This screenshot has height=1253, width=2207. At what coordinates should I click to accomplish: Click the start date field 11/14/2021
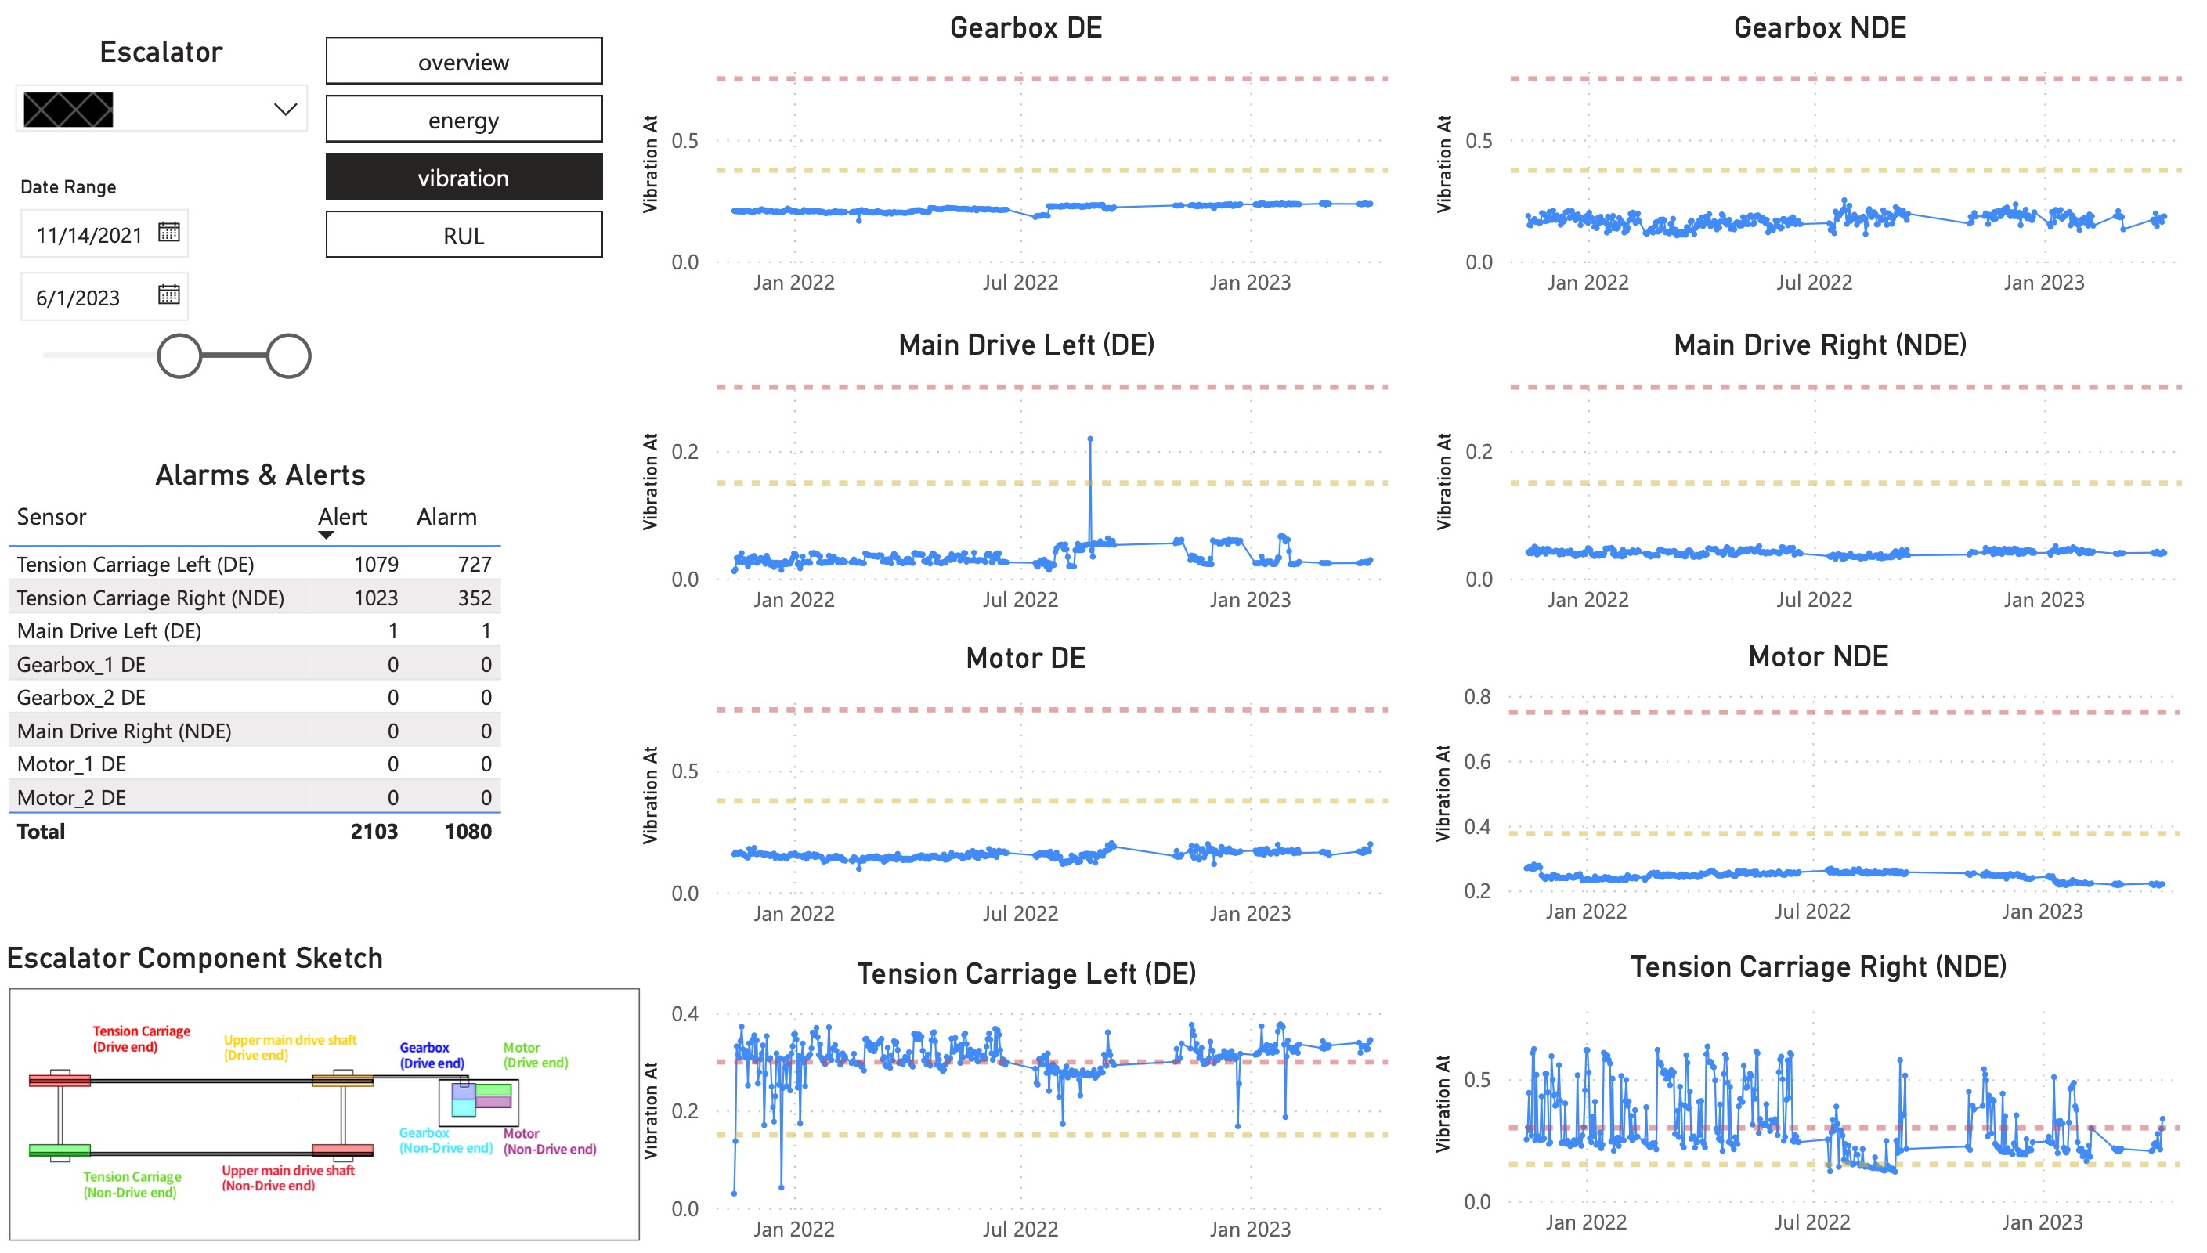(x=88, y=235)
